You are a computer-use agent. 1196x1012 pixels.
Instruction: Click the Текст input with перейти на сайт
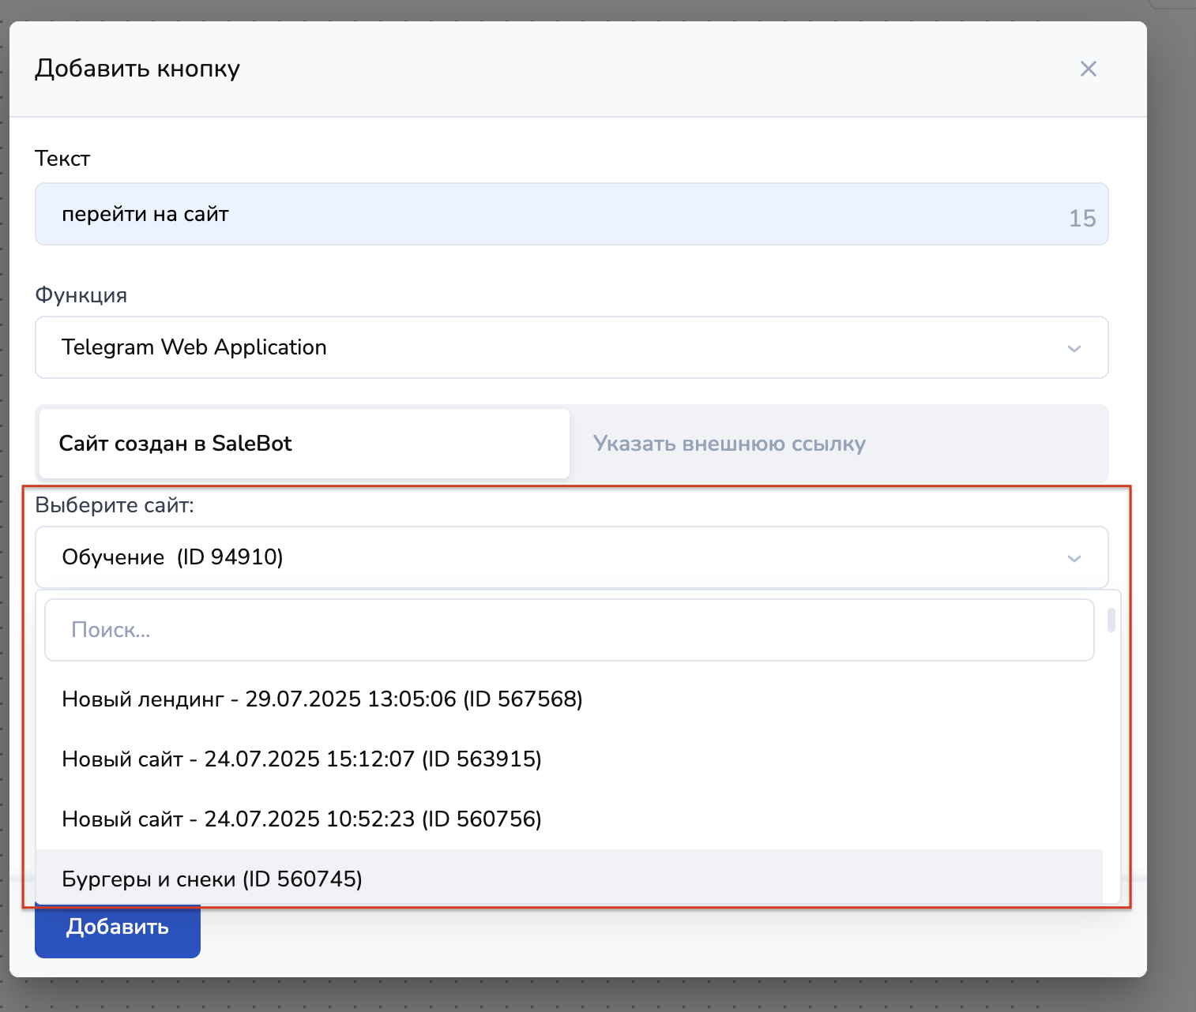(x=553, y=215)
